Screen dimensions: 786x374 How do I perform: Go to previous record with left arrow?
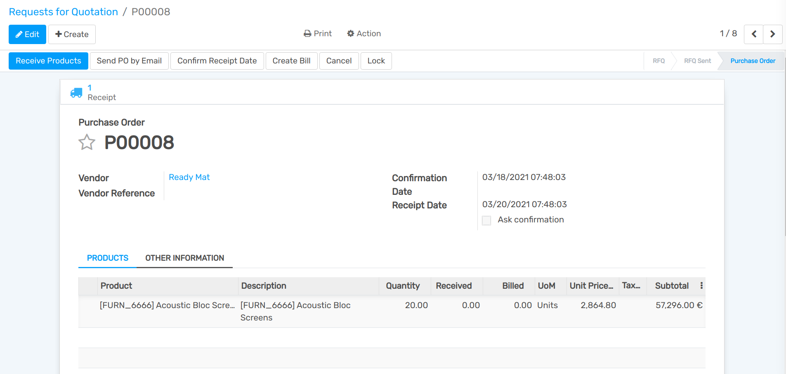click(753, 34)
